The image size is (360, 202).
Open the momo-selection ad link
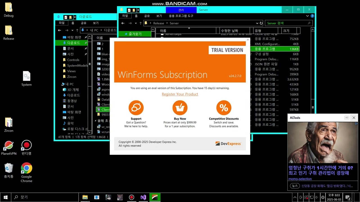pyautogui.click(x=300, y=179)
